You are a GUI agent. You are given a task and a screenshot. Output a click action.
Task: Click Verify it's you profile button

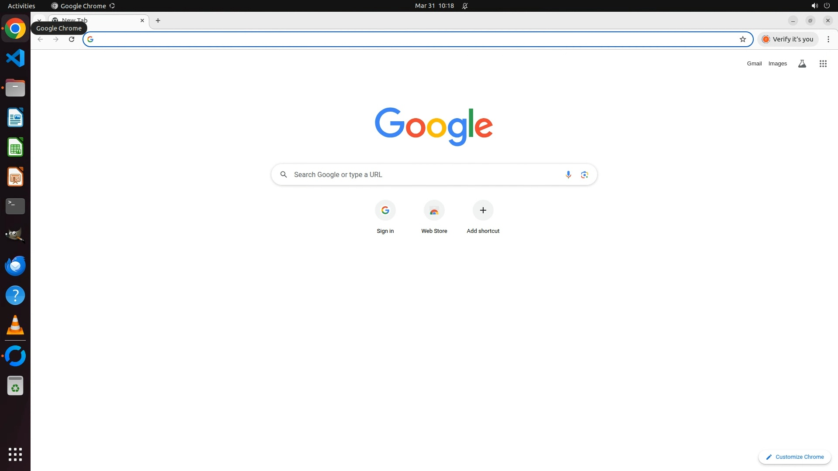point(788,39)
